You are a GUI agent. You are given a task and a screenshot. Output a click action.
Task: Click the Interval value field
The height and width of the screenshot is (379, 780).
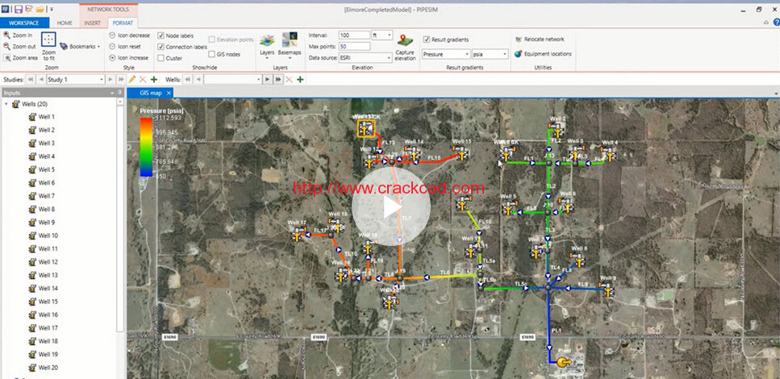(354, 35)
